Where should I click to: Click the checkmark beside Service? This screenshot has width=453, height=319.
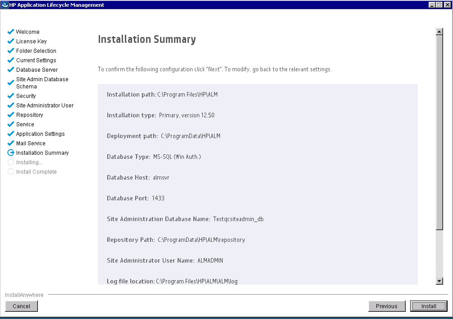[11, 125]
